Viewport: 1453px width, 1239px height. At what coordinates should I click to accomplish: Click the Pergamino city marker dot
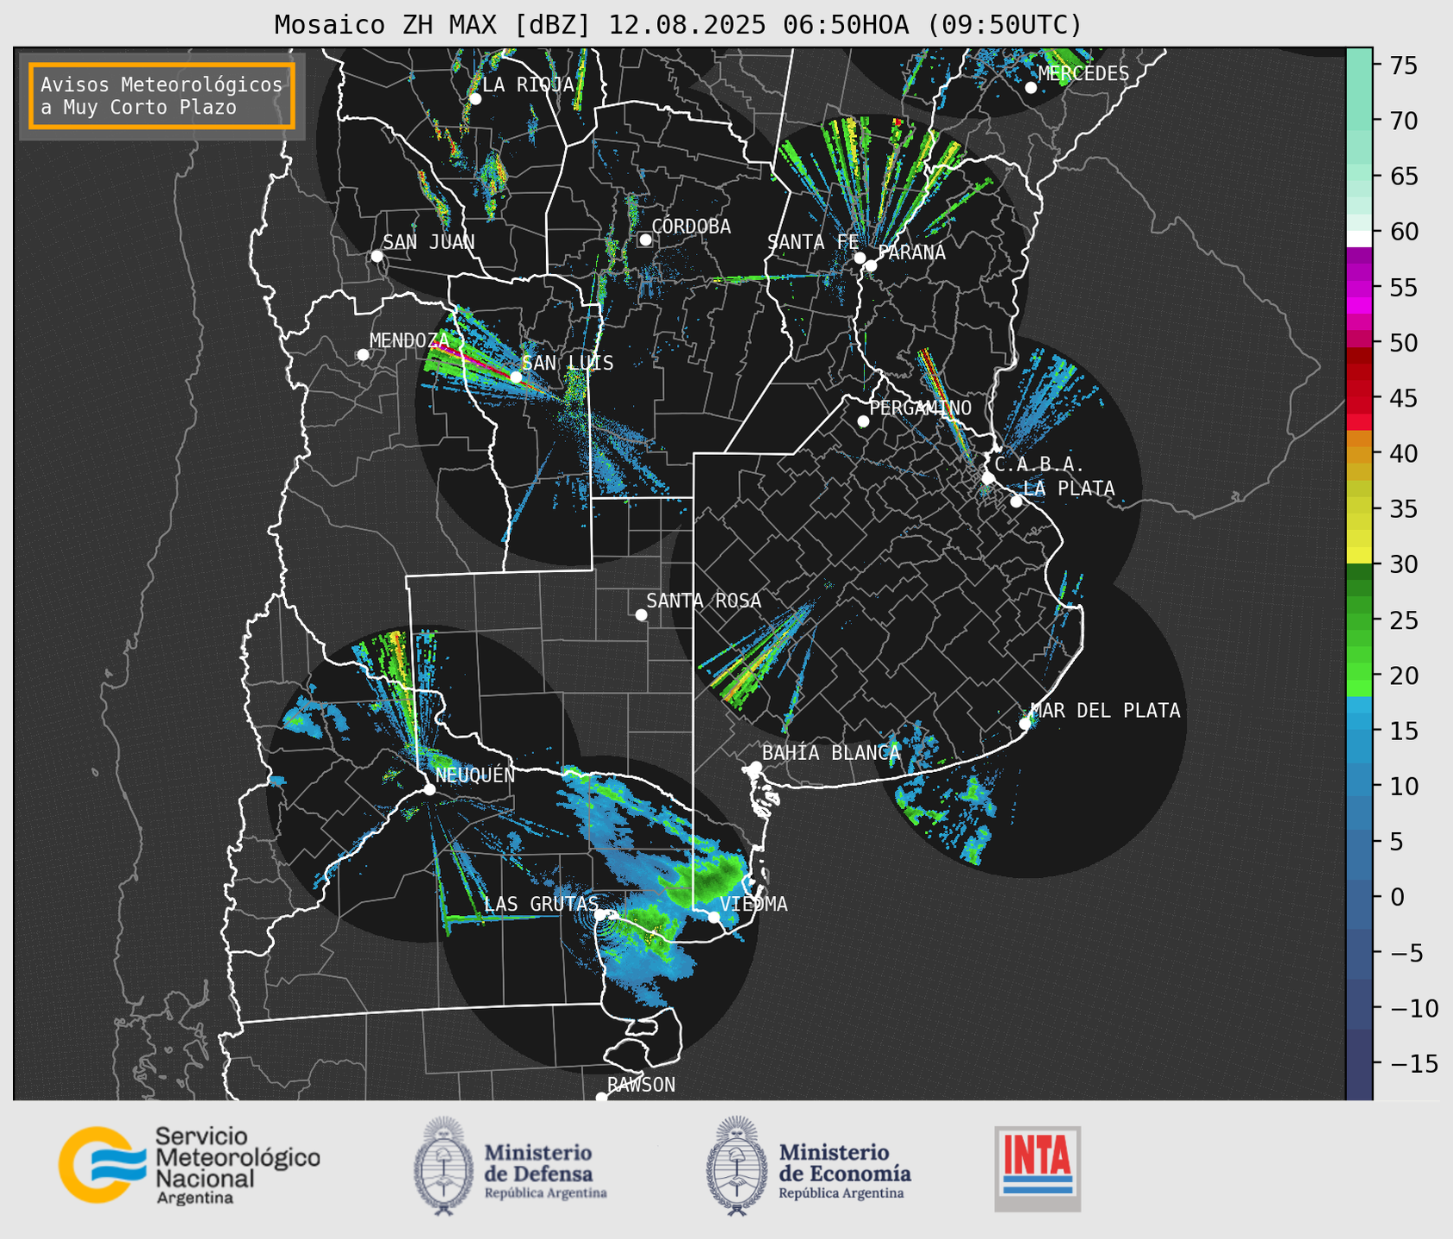coord(863,421)
